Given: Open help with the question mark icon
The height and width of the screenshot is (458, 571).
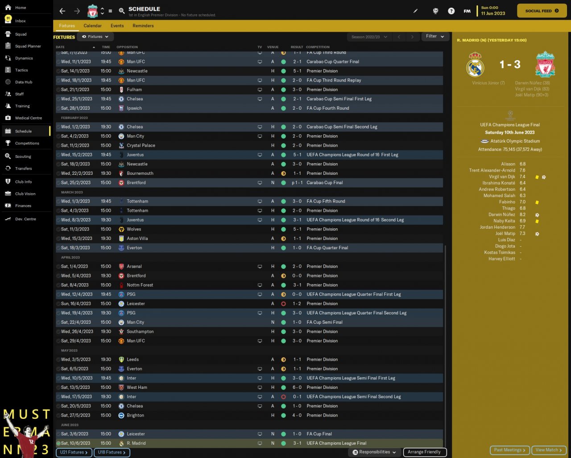Looking at the screenshot, I should click(451, 11).
